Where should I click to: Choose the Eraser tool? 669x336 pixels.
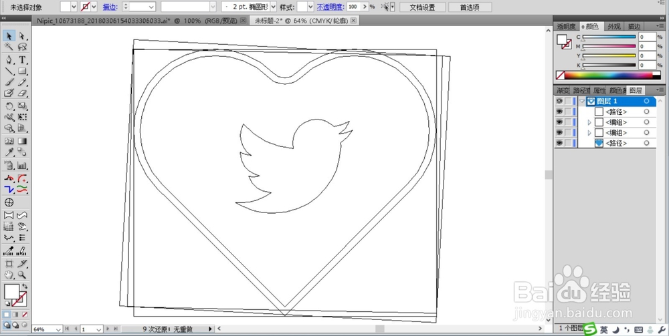tap(23, 92)
